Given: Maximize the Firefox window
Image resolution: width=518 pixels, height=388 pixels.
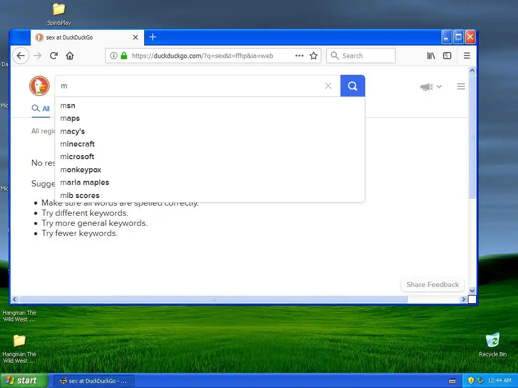Looking at the screenshot, I should click(x=458, y=37).
